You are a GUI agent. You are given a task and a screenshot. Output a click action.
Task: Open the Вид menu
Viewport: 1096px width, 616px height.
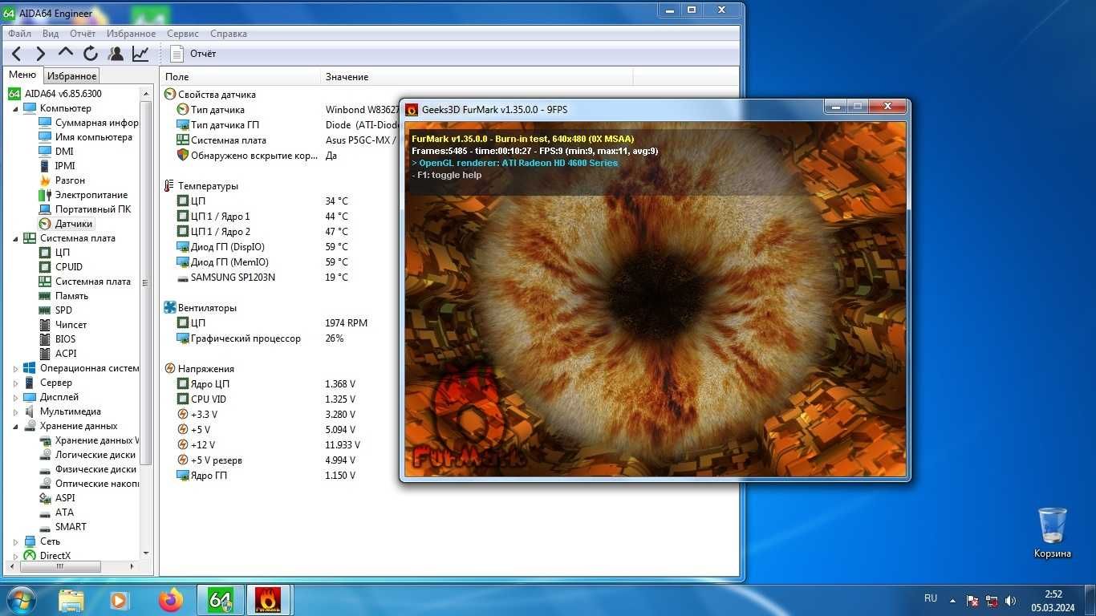click(51, 34)
